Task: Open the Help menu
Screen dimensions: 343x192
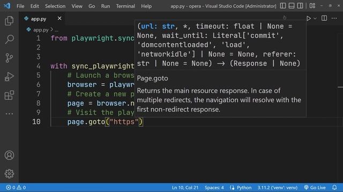Action: [146, 6]
